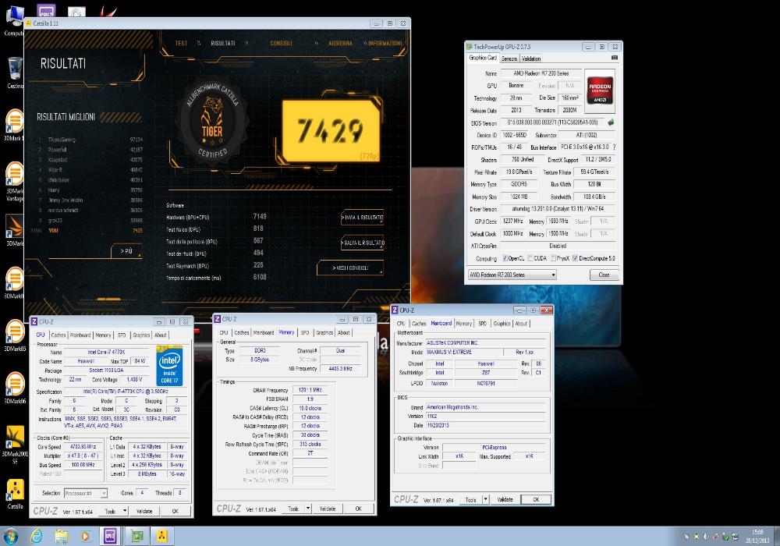This screenshot has height=546, width=780.
Task: Launch Catzilla desktop shortcut
Action: [x=15, y=495]
